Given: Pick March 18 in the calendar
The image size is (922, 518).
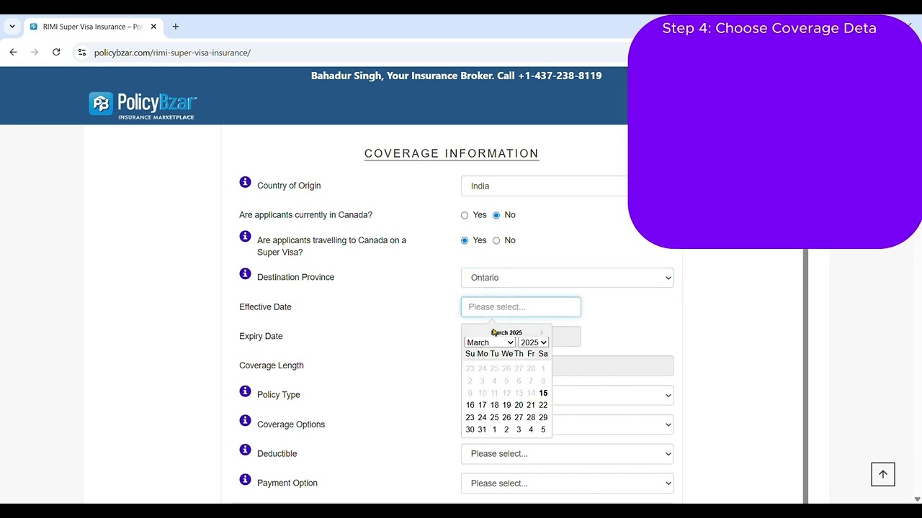Looking at the screenshot, I should (494, 405).
